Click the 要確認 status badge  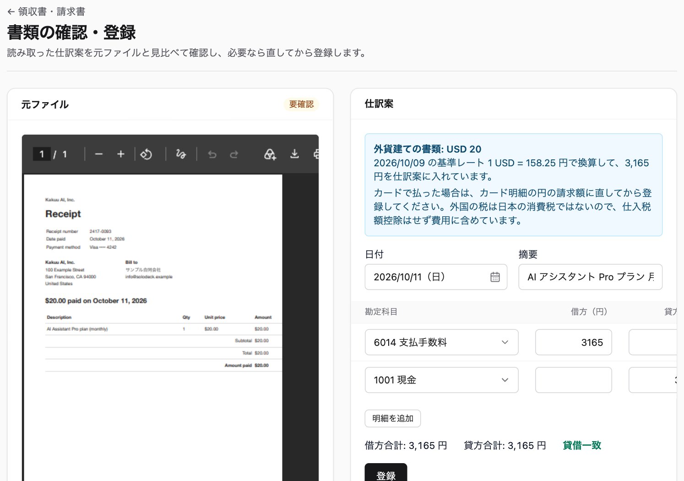301,104
